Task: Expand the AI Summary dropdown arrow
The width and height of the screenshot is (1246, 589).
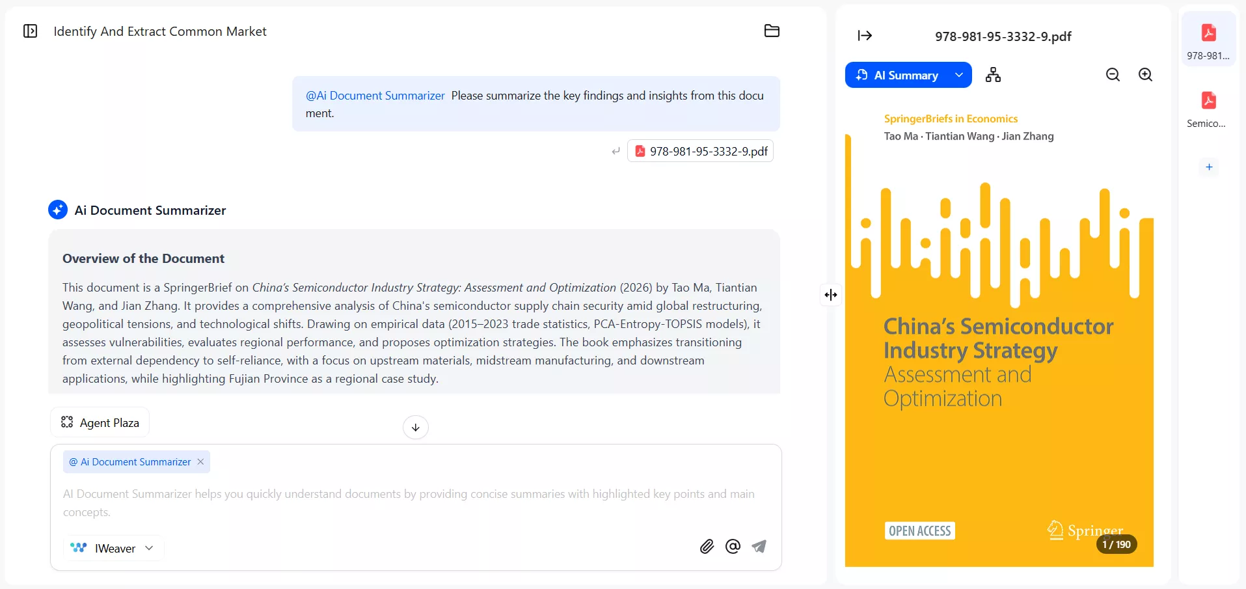Action: click(959, 75)
